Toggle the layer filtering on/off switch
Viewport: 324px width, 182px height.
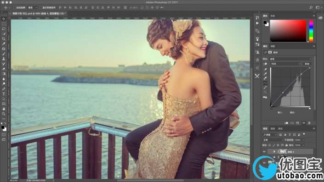[304, 134]
